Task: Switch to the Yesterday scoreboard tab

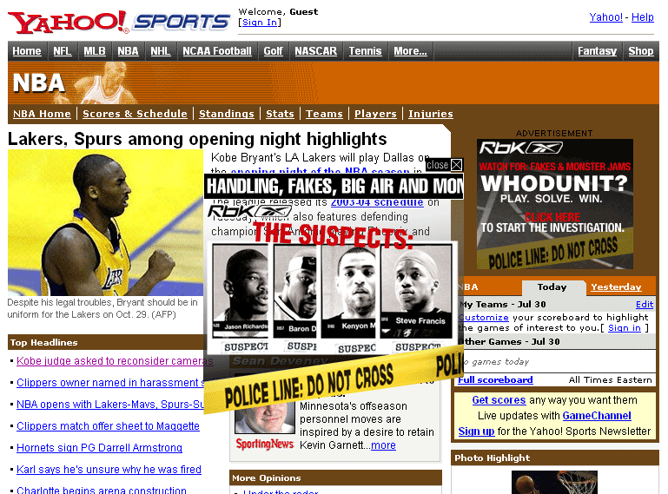Action: tap(616, 287)
